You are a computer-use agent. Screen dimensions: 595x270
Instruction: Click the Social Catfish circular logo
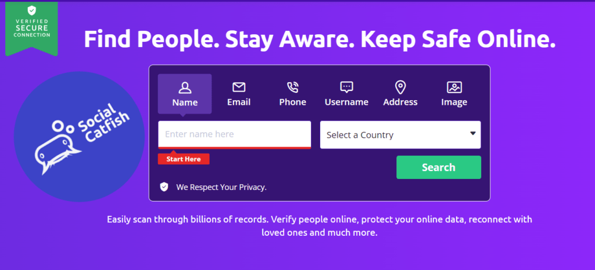click(x=79, y=137)
